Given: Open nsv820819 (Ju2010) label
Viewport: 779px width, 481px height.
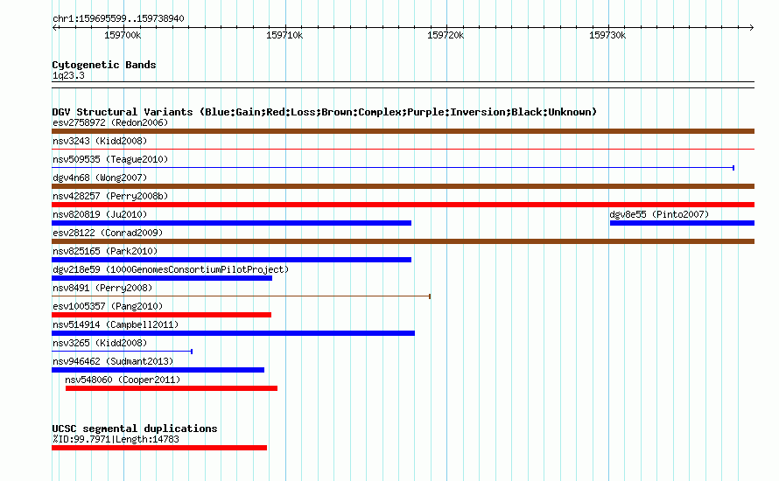Looking at the screenshot, I should [x=100, y=214].
